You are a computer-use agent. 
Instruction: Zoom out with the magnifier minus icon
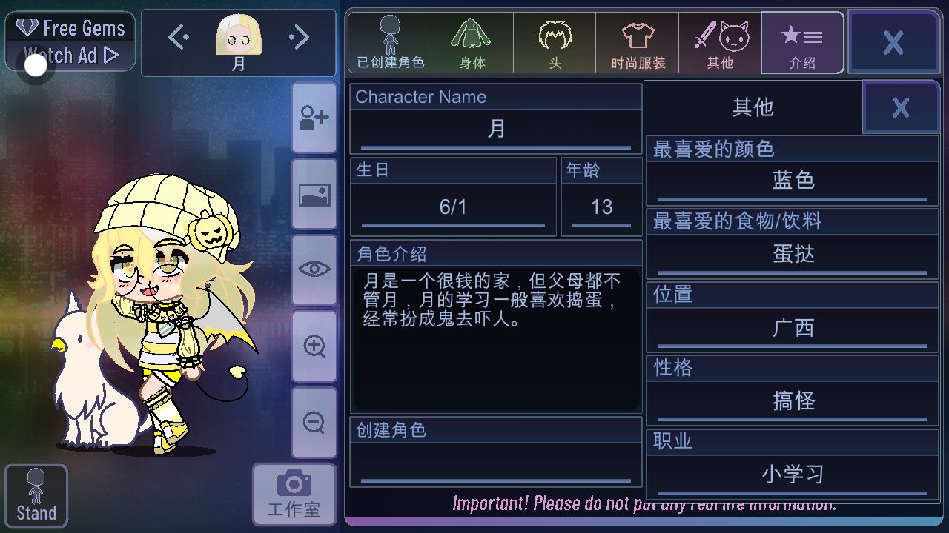point(314,422)
